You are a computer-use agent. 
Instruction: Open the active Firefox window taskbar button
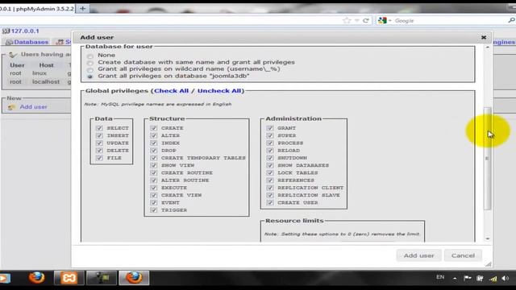(x=134, y=278)
